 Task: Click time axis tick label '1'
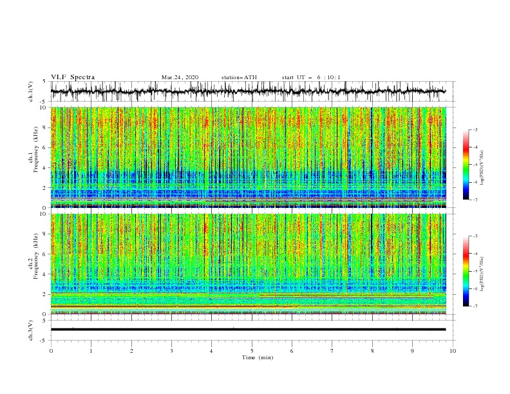coord(91,351)
